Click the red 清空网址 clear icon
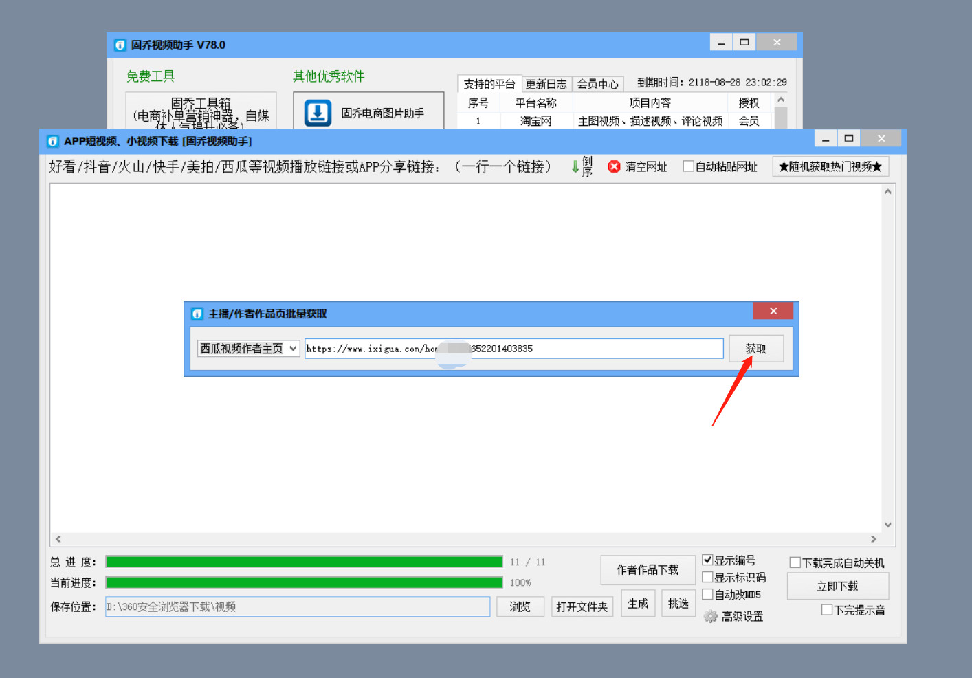972x678 pixels. [613, 166]
